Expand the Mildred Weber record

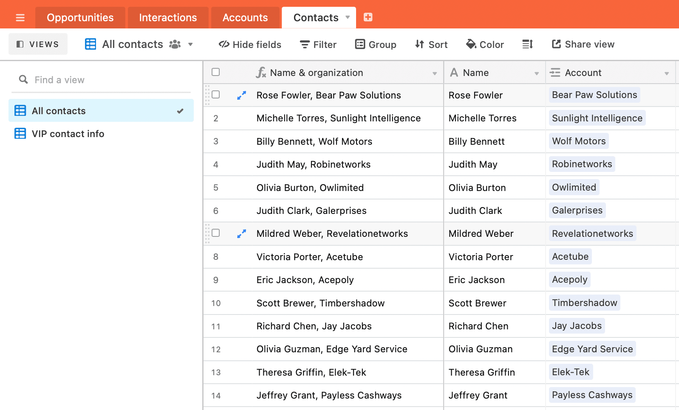tap(241, 234)
